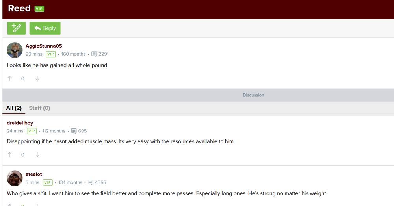The width and height of the screenshot is (394, 206).
Task: Open atealot's profile avatar
Action: [x=15, y=178]
